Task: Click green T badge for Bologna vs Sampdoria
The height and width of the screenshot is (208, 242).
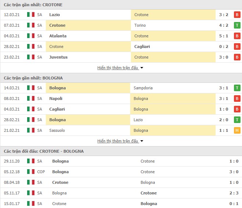Action: (x=237, y=88)
